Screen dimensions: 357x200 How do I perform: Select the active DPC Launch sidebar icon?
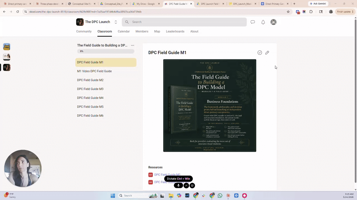pos(7,67)
